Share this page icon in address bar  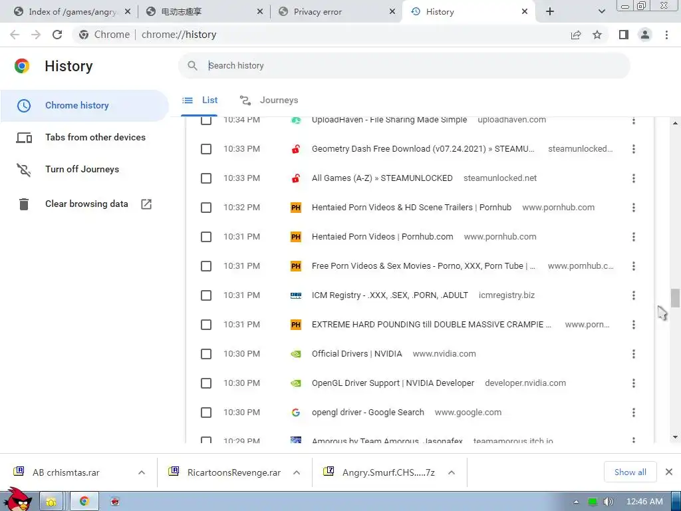tap(576, 35)
